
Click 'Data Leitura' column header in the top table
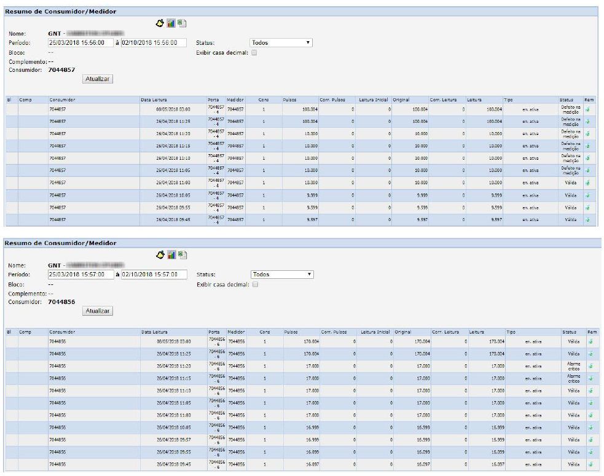154,99
